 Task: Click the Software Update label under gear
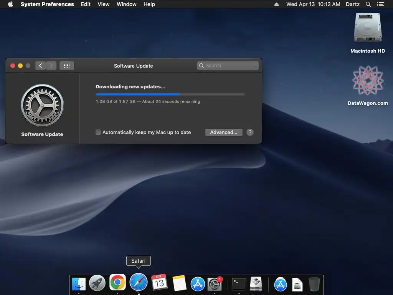pos(42,134)
